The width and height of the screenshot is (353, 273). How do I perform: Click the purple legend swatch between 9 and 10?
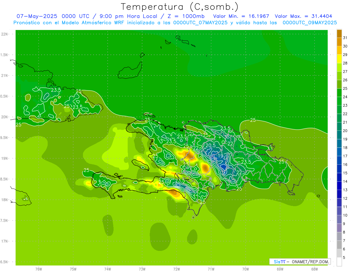pos(339,219)
